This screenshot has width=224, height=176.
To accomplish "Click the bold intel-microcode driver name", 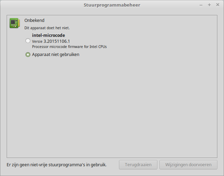I will [x=48, y=35].
